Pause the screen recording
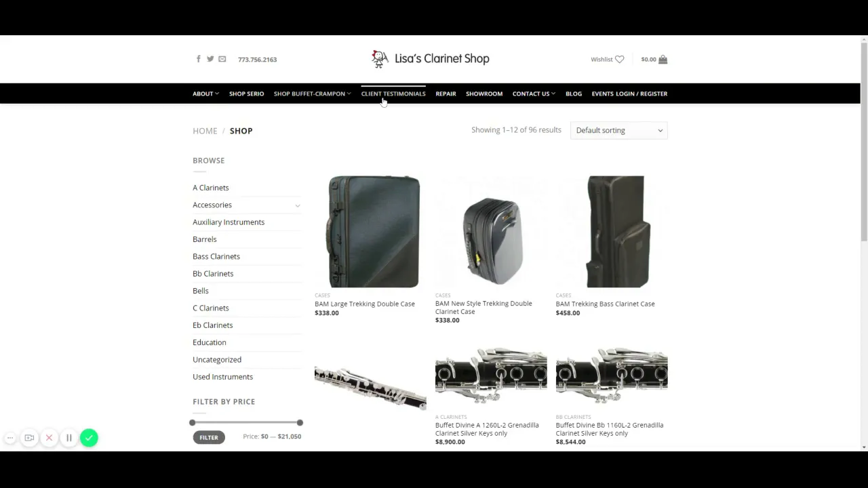This screenshot has width=868, height=488. tap(68, 438)
